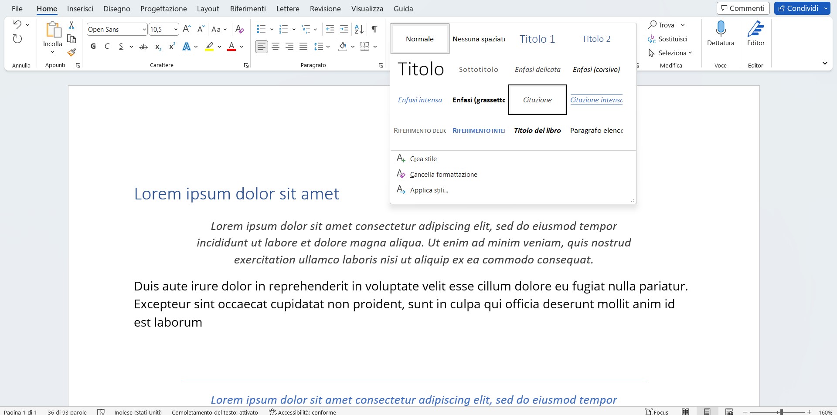837x415 pixels.
Task: Switch to the Revisione tab
Action: tap(325, 8)
